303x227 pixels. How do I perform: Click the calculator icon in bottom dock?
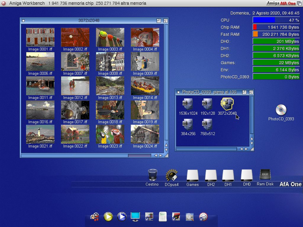[x=163, y=217]
